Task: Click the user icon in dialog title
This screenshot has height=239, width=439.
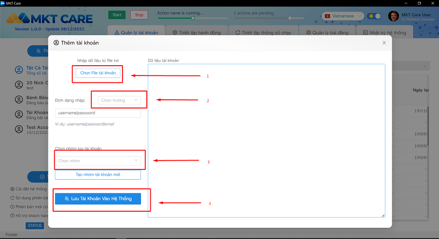Action: (x=56, y=43)
